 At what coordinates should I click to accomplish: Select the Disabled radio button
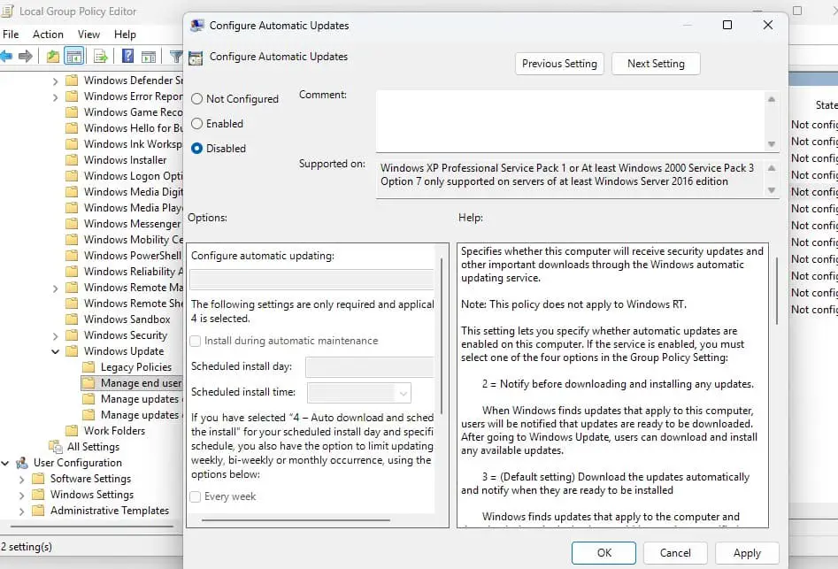[197, 149]
